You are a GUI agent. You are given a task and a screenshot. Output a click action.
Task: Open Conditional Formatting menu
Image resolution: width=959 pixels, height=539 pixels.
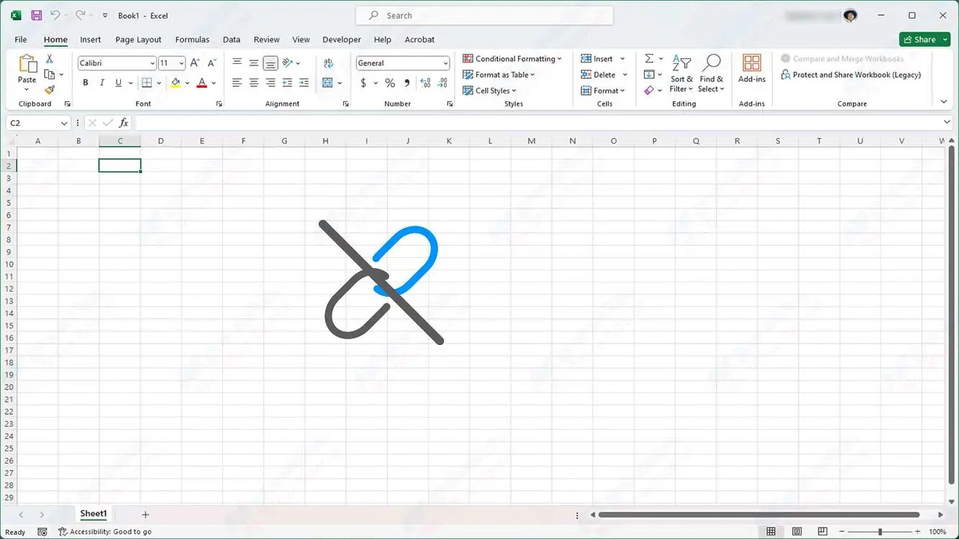tap(512, 59)
